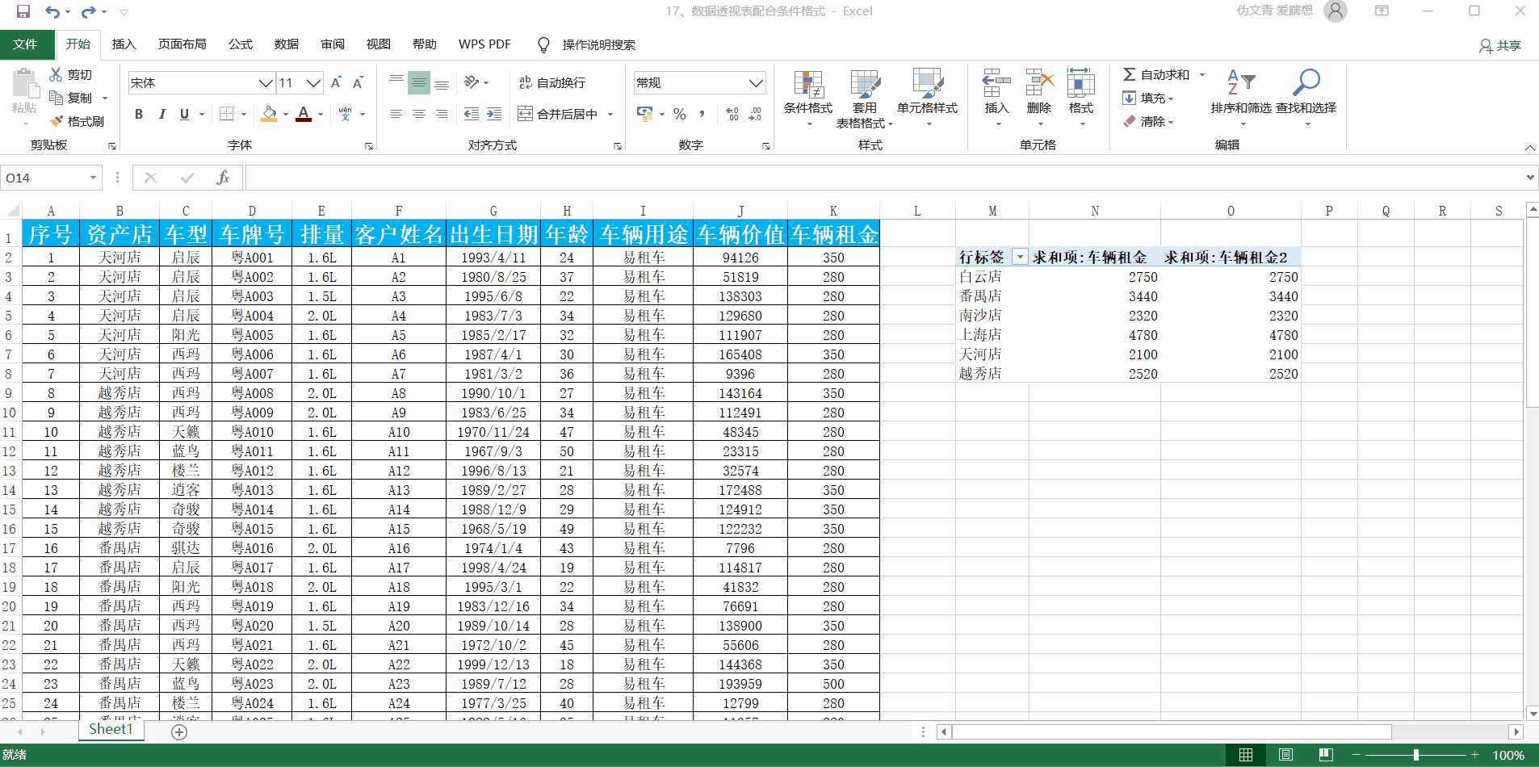
Task: Open the pivot table row label filter
Action: point(1020,257)
